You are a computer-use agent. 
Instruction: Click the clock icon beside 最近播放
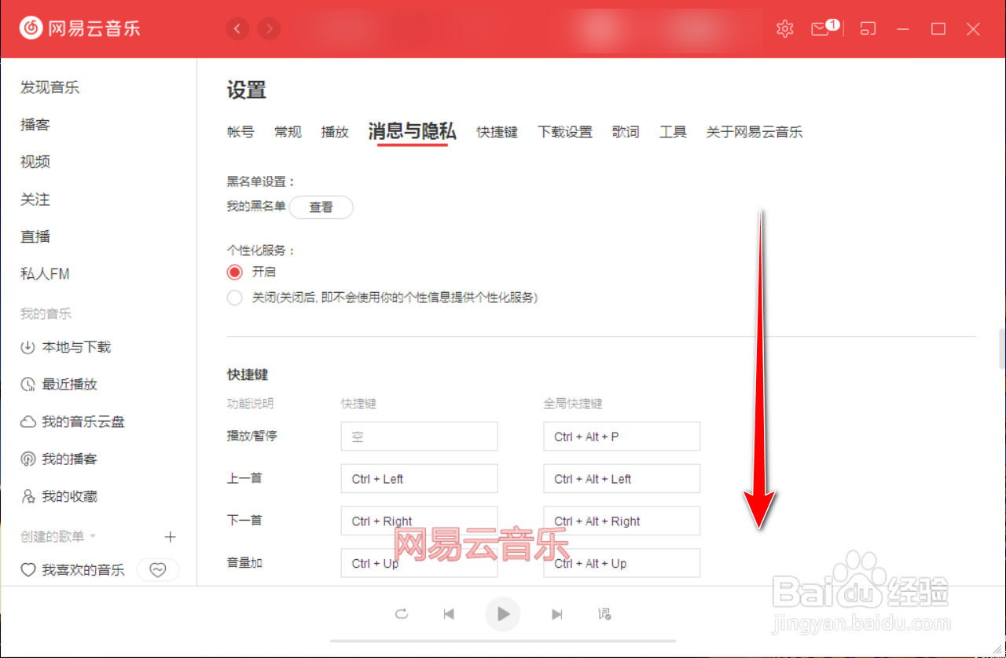[x=28, y=385]
